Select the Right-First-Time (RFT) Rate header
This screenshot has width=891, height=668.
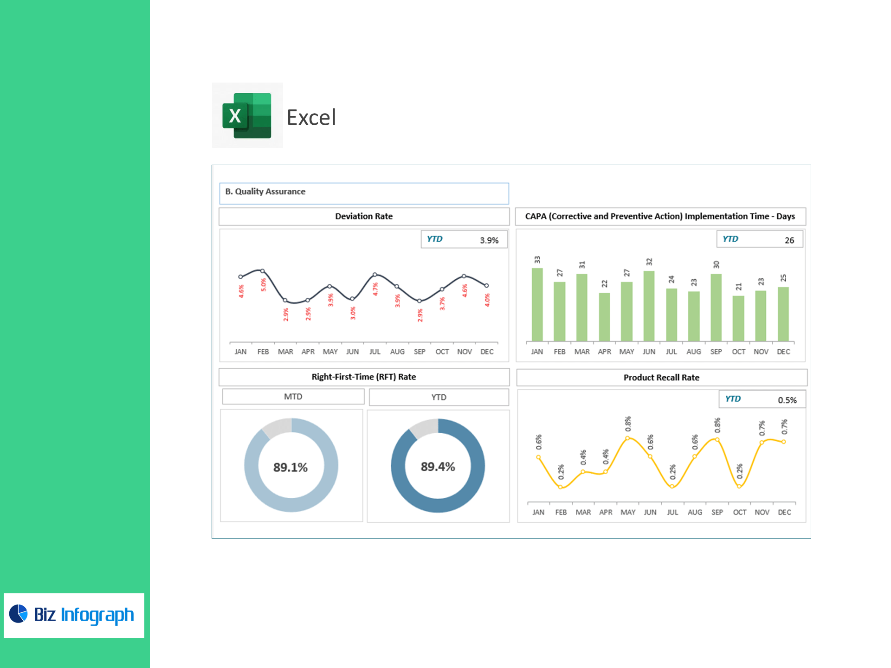pyautogui.click(x=364, y=377)
